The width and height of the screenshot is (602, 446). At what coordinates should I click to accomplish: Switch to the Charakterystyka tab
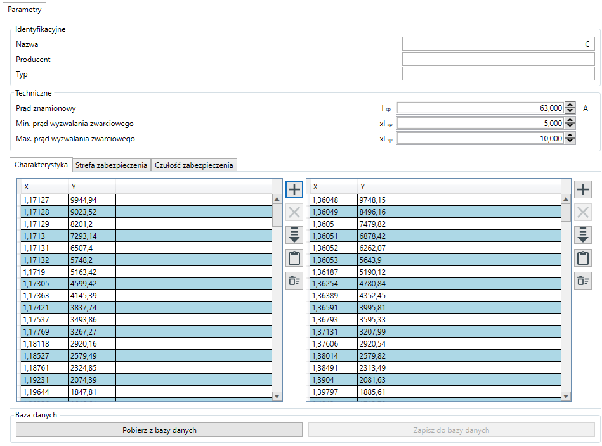41,165
